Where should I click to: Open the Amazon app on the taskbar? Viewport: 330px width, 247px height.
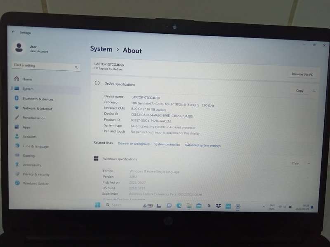pos(209,205)
